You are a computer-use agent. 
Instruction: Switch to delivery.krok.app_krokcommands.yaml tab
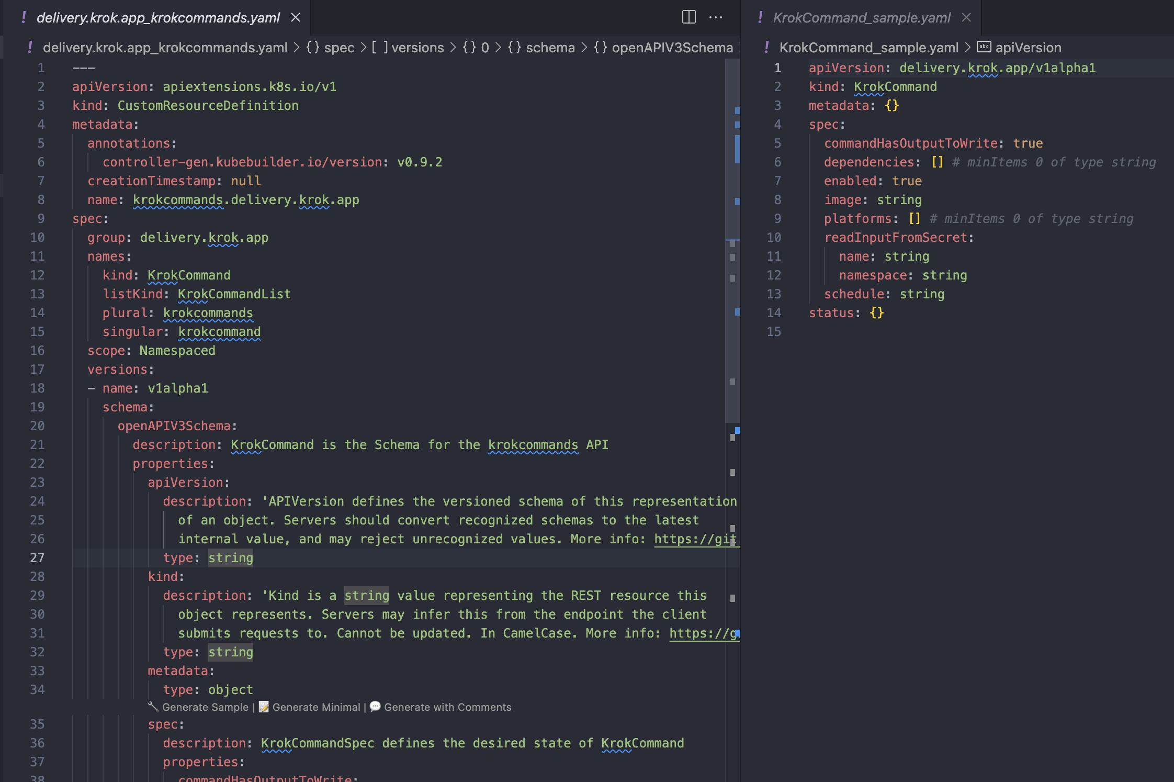point(158,17)
